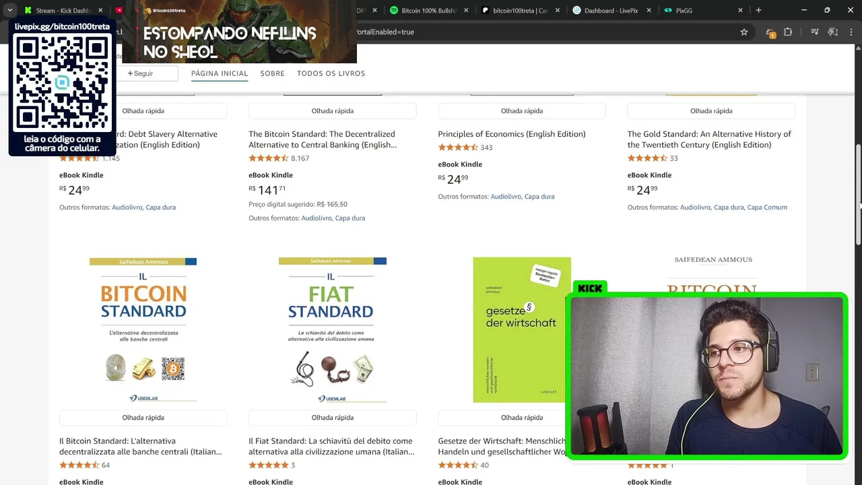
Task: Click the Gesetze der Wirtschaft cover image
Action: (x=522, y=330)
